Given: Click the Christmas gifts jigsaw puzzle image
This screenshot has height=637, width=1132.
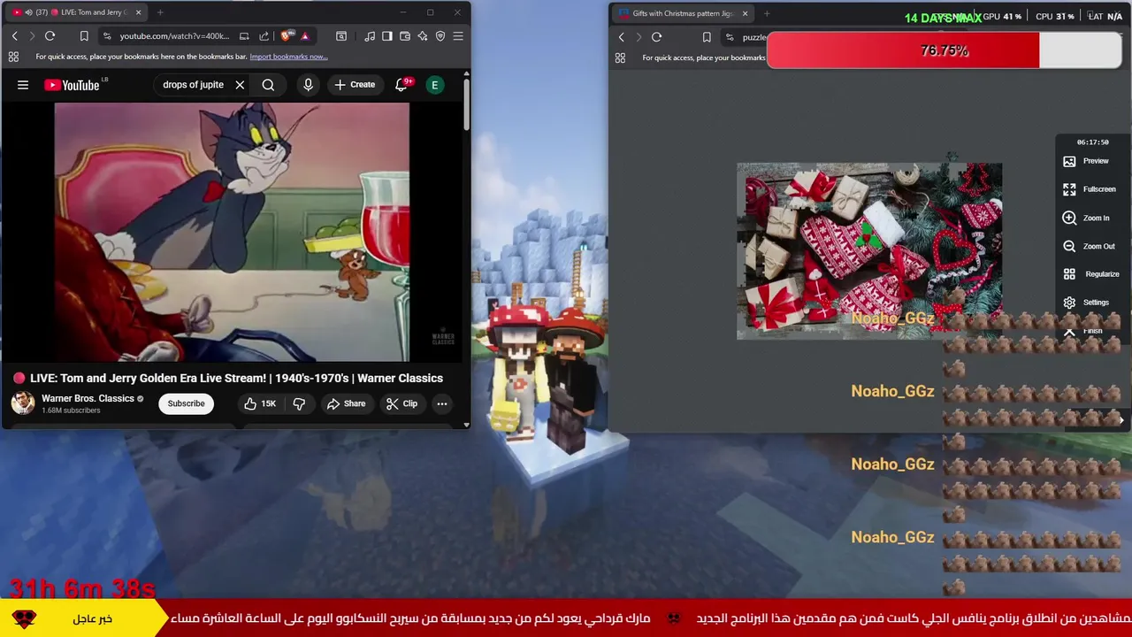Looking at the screenshot, I should click(869, 251).
